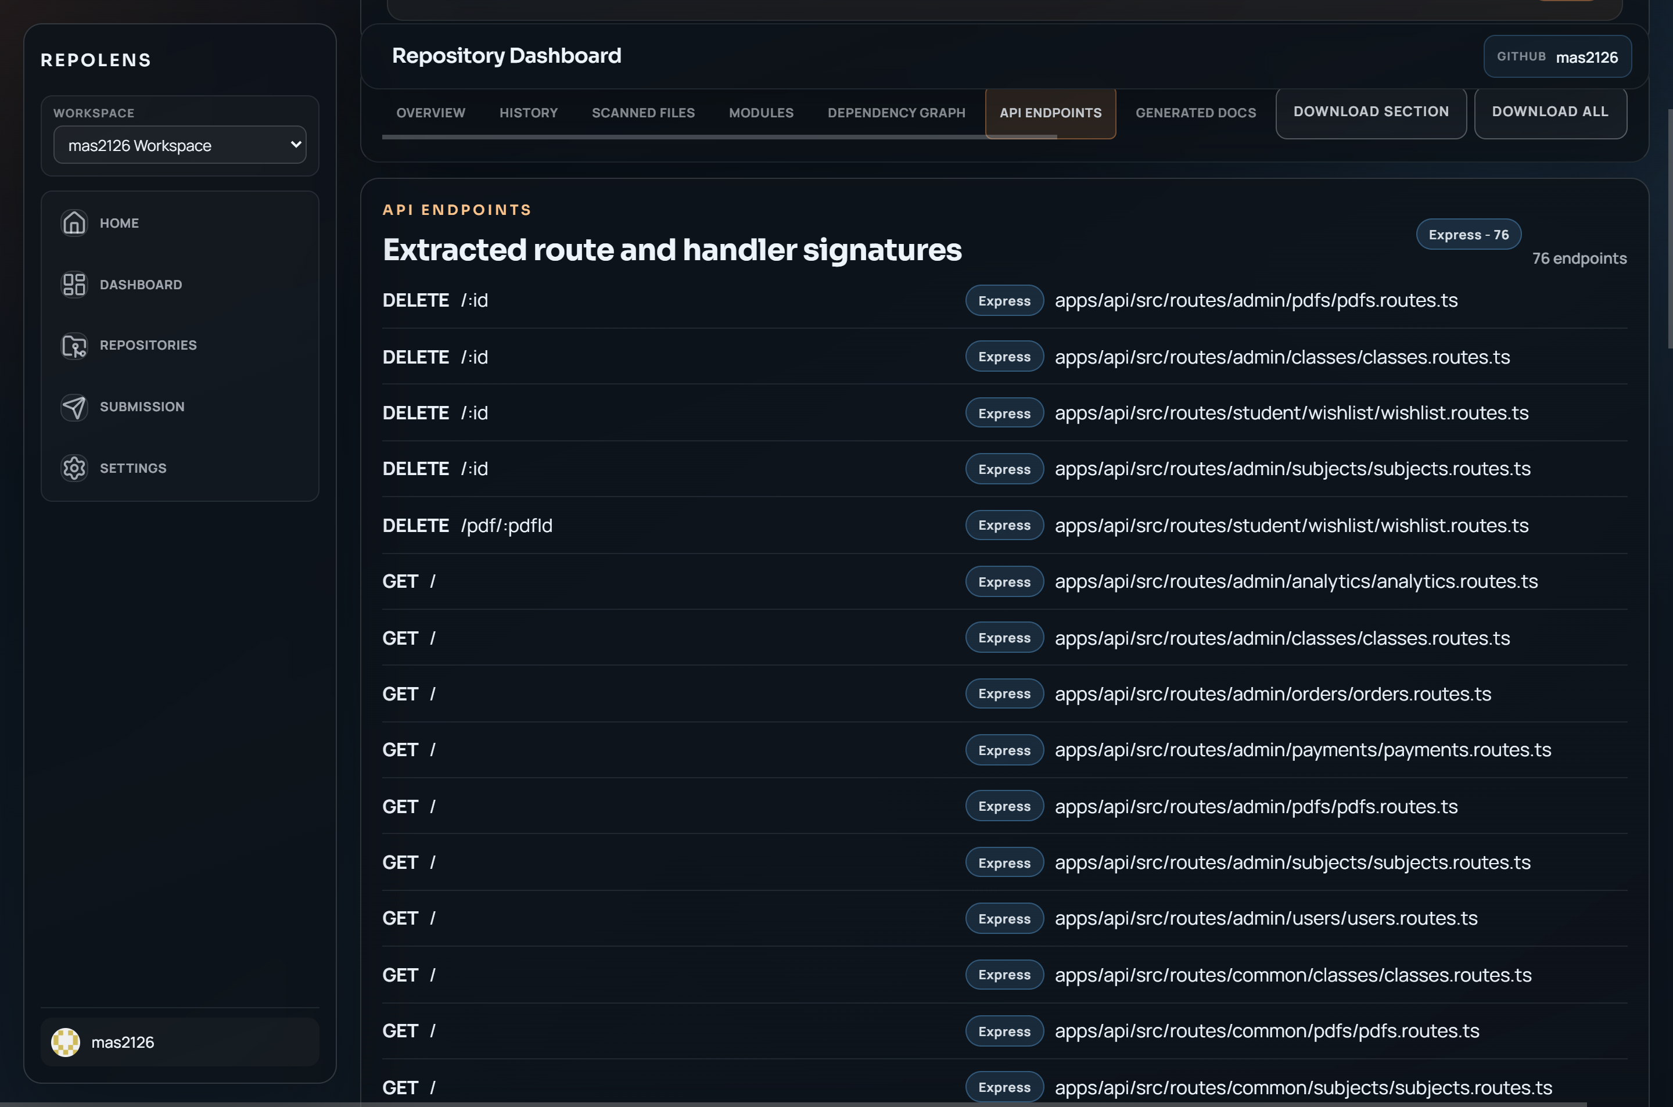Click the mas2126 avatar at the bottom
The image size is (1673, 1107).
(x=67, y=1041)
